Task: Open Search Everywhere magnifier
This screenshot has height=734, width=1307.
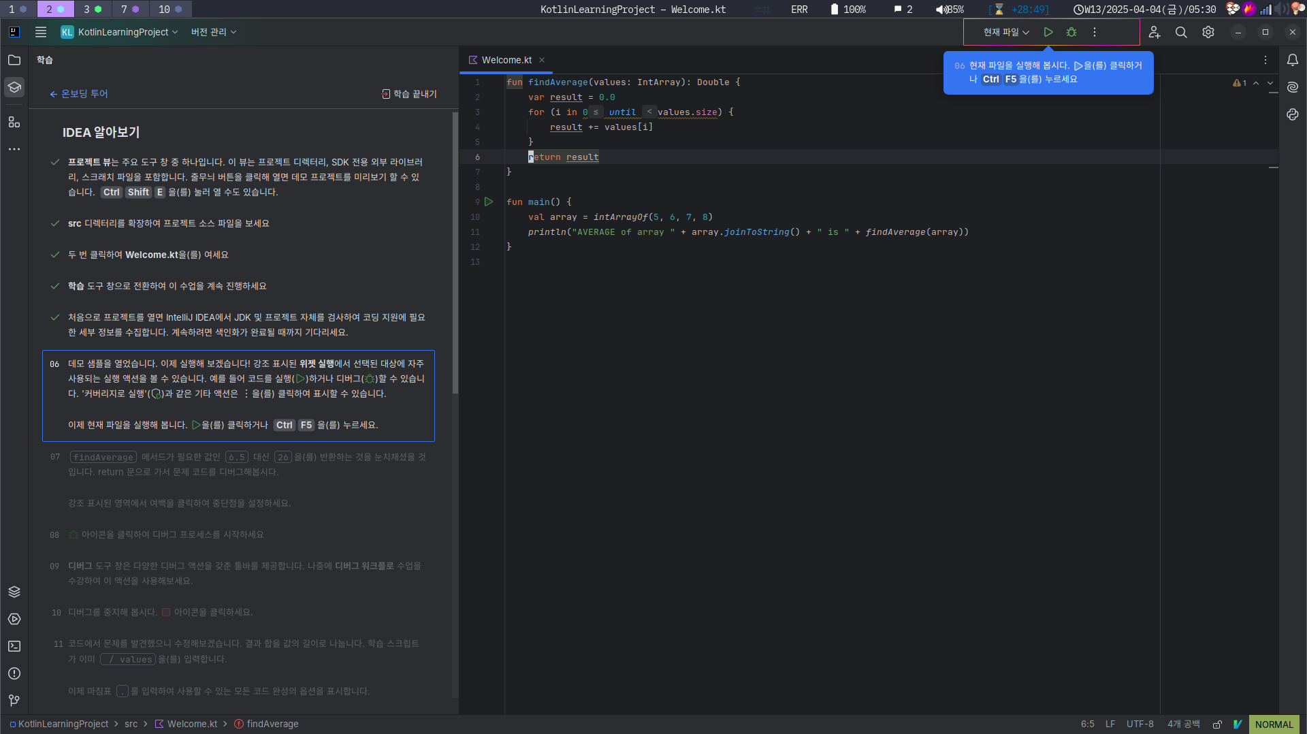Action: [1181, 32]
